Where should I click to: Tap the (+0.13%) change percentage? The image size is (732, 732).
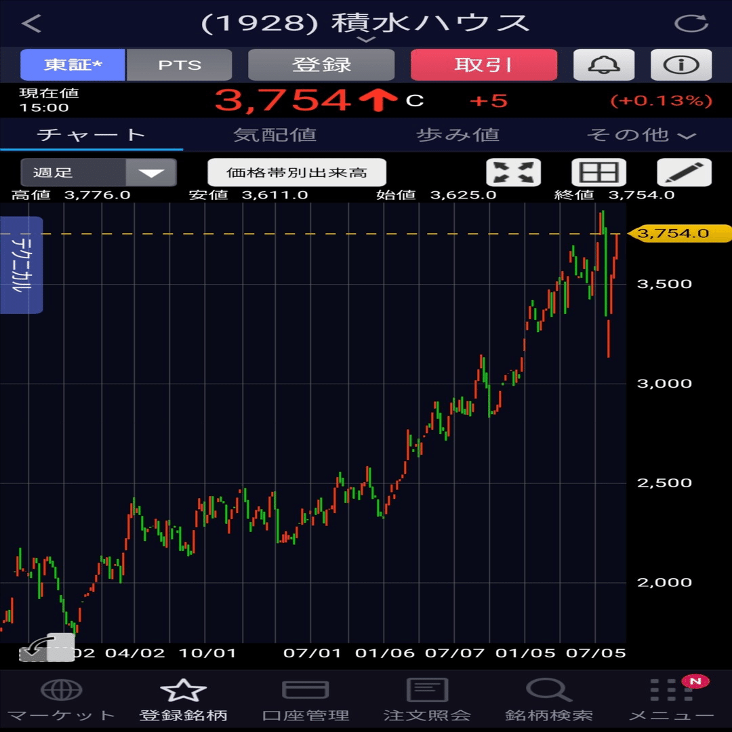point(662,101)
